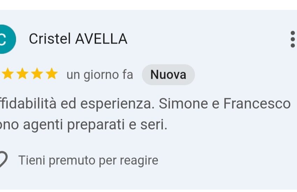Image resolution: width=297 pixels, height=192 pixels.
Task: Open the three-dot options menu for the review
Action: click(x=293, y=39)
